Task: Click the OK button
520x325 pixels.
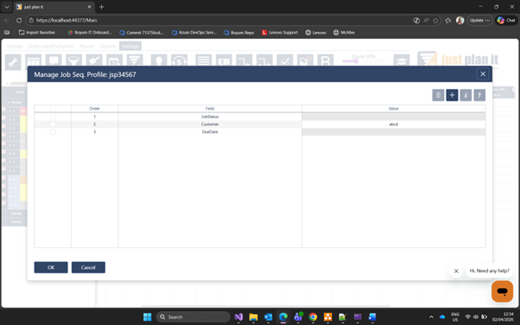Action: coord(51,267)
